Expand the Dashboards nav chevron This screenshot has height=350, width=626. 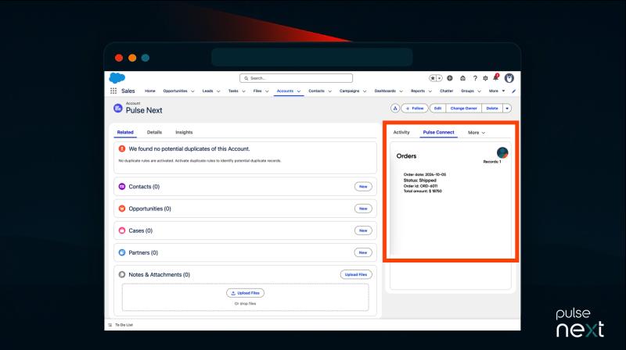pos(401,91)
